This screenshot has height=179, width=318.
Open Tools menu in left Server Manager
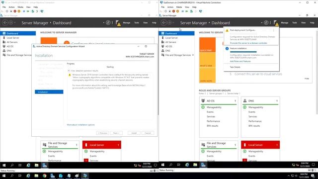[x=137, y=23]
